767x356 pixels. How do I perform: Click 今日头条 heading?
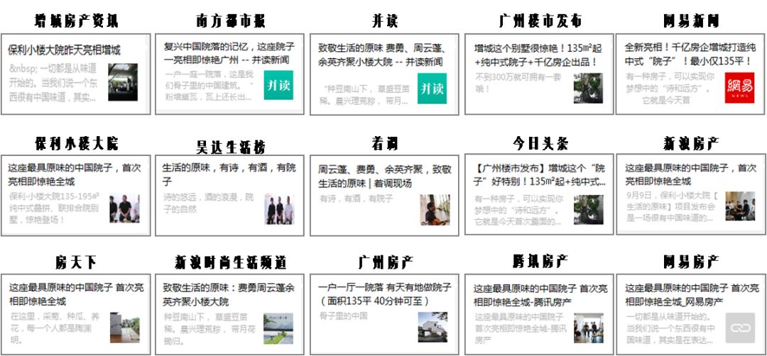coord(540,143)
